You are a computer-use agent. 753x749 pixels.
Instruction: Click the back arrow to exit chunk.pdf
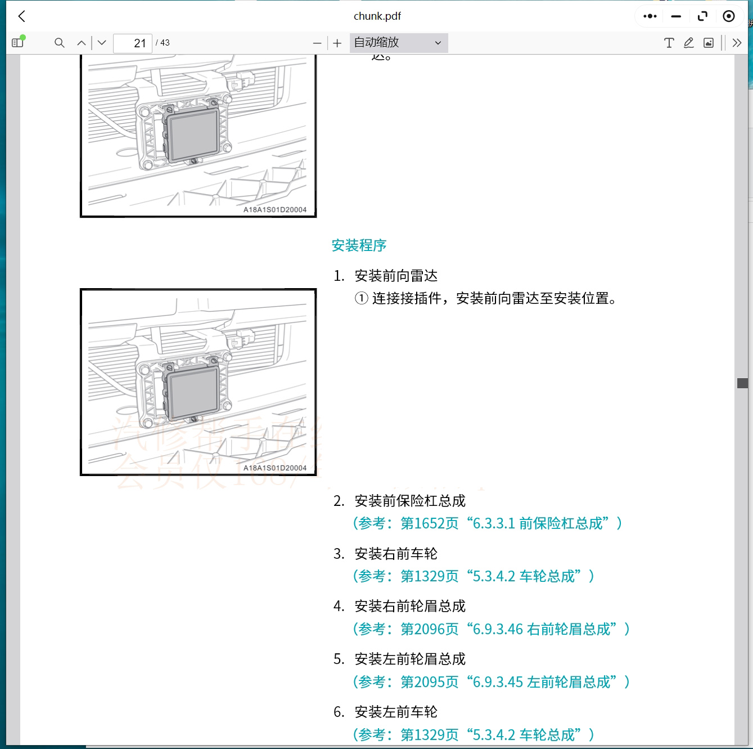21,16
